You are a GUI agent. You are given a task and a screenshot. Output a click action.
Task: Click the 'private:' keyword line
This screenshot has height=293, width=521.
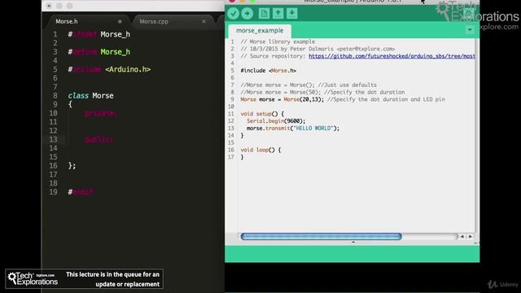[x=100, y=113]
